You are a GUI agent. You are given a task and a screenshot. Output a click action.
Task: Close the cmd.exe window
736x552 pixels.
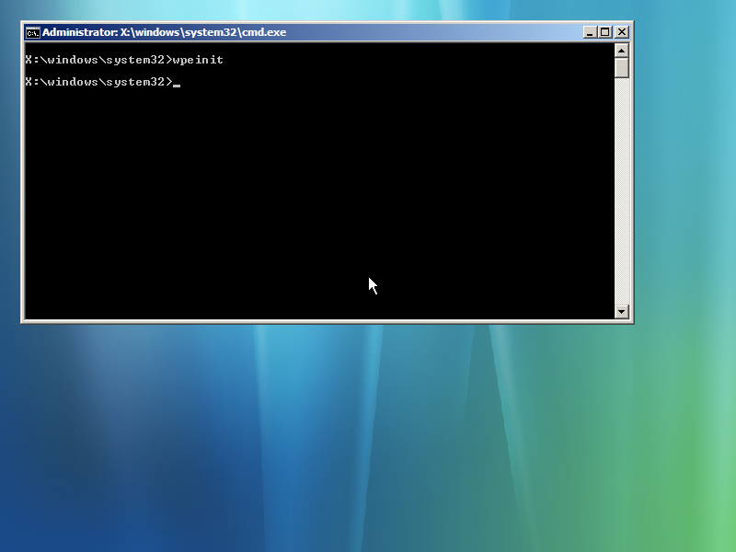pyautogui.click(x=621, y=30)
